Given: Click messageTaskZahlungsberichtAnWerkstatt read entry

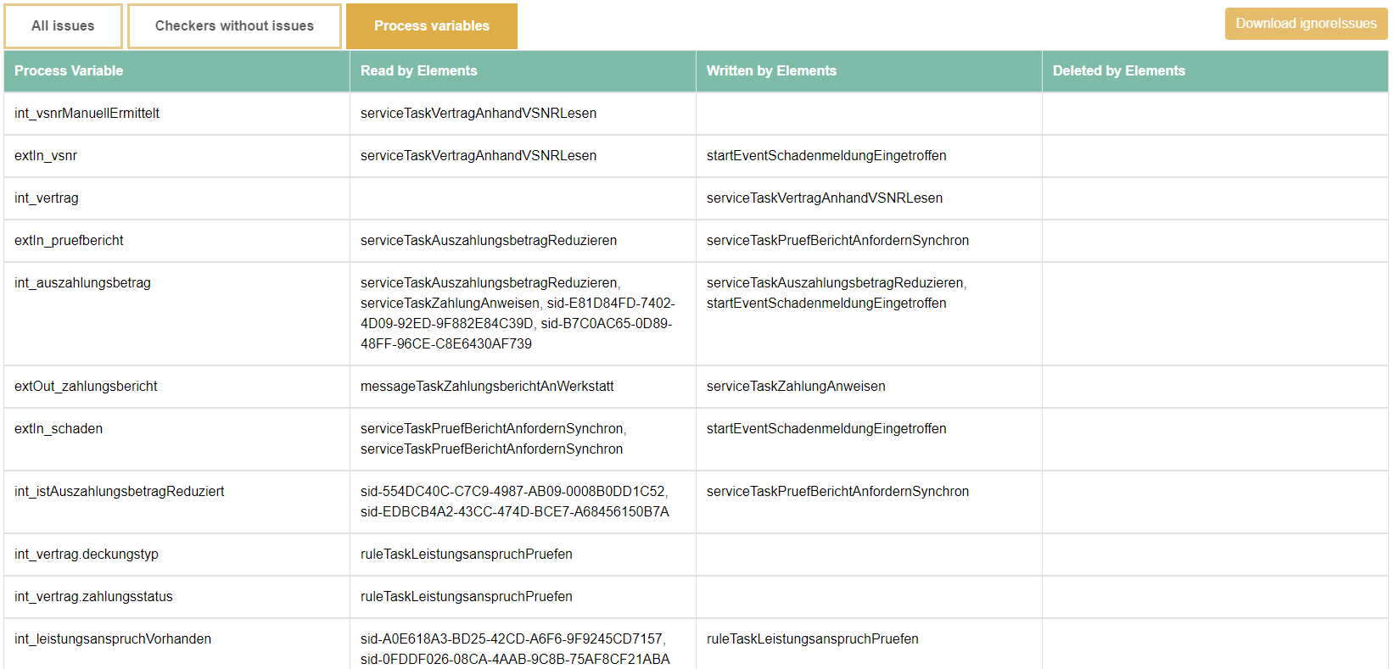Looking at the screenshot, I should [487, 387].
